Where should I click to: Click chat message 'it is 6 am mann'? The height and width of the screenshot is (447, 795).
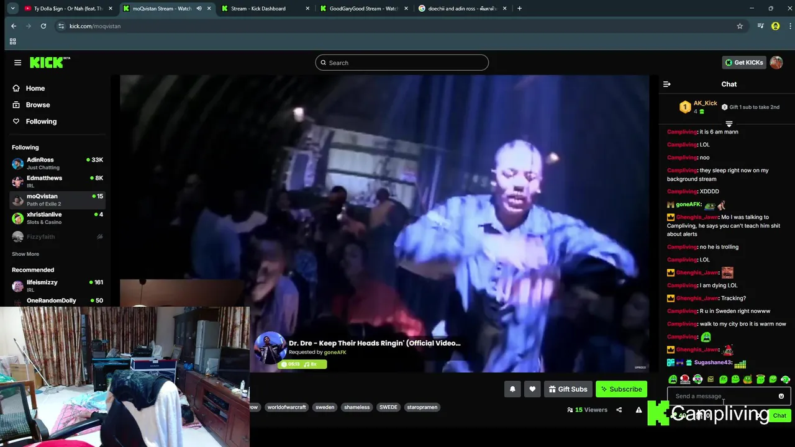coord(719,132)
